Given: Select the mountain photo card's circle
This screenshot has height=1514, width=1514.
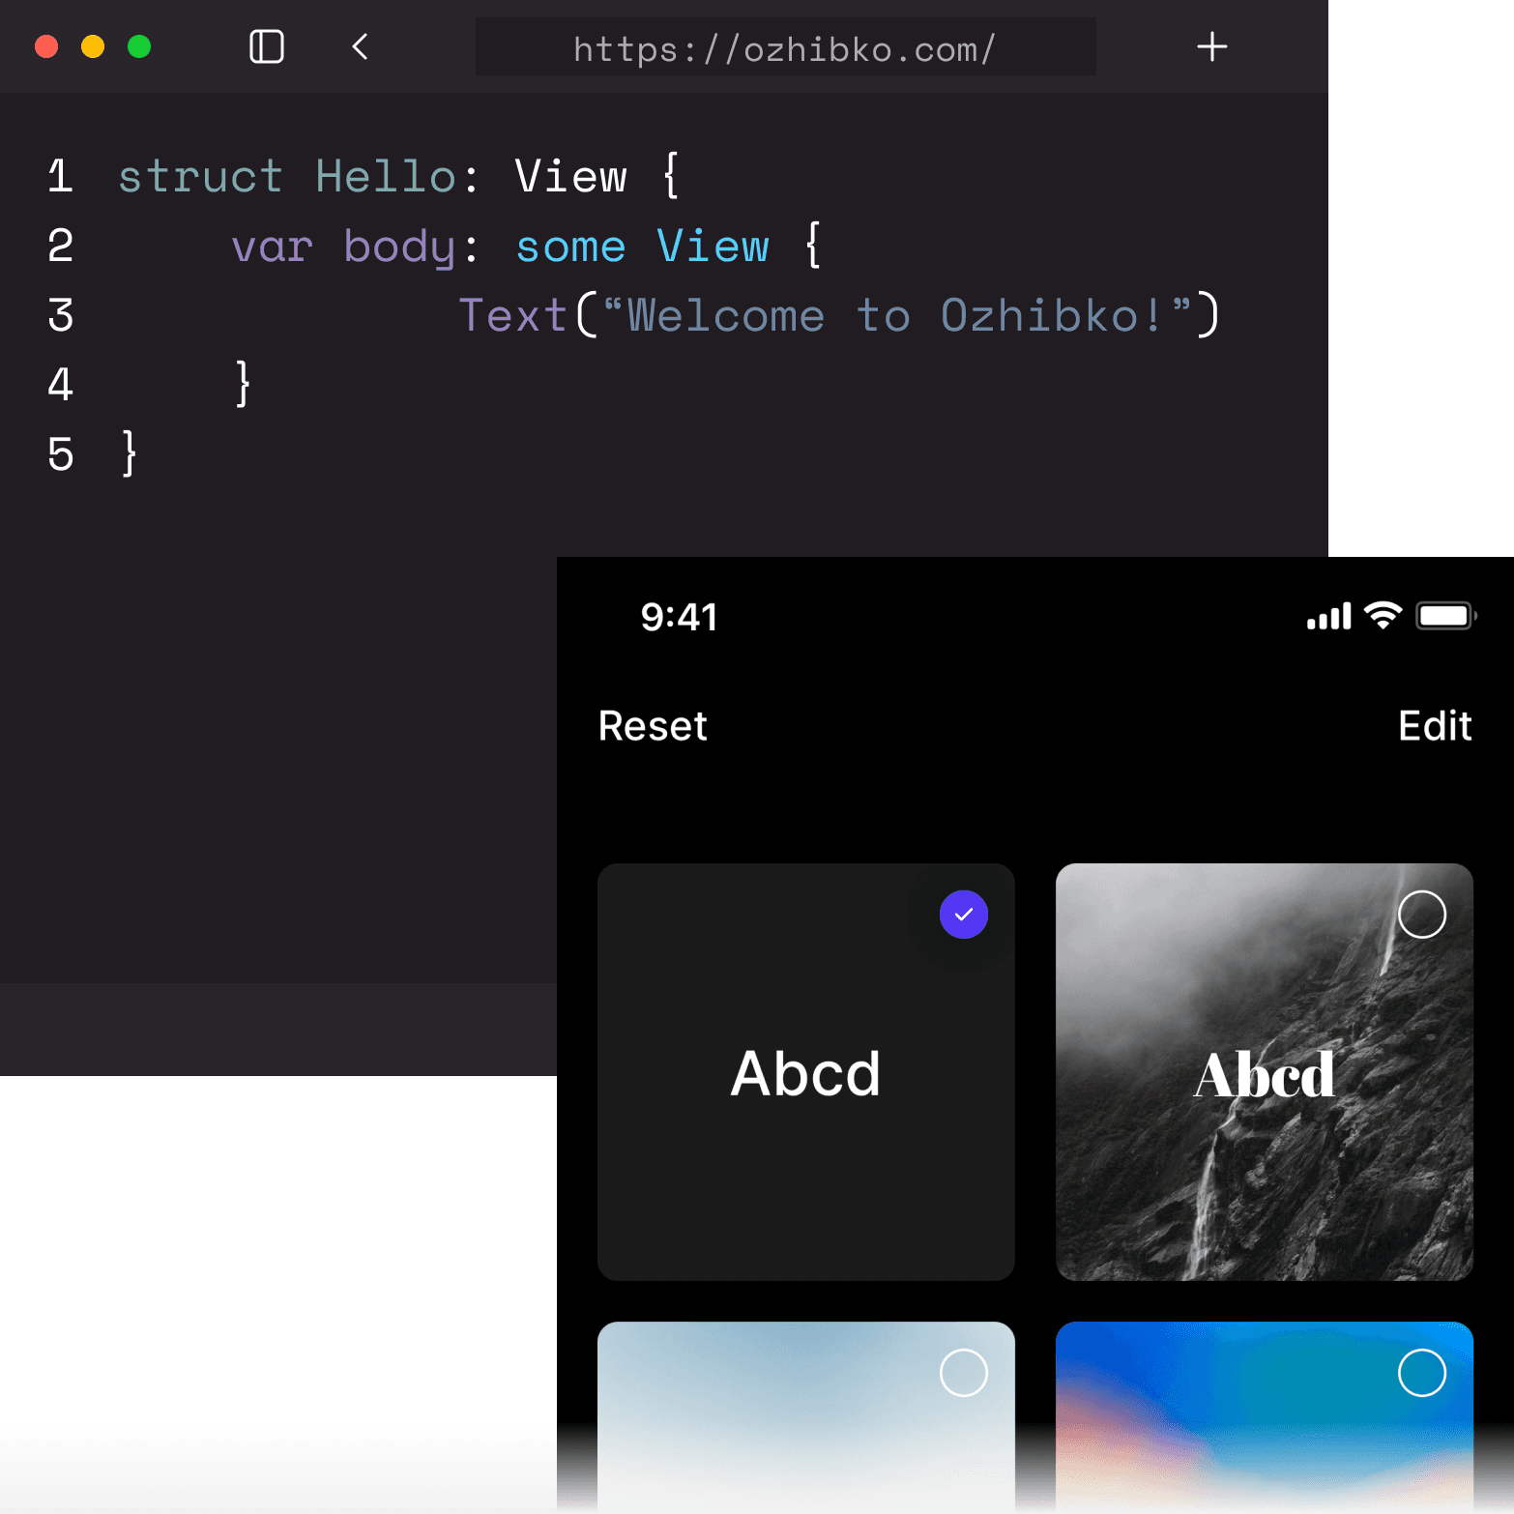Looking at the screenshot, I should point(1422,914).
